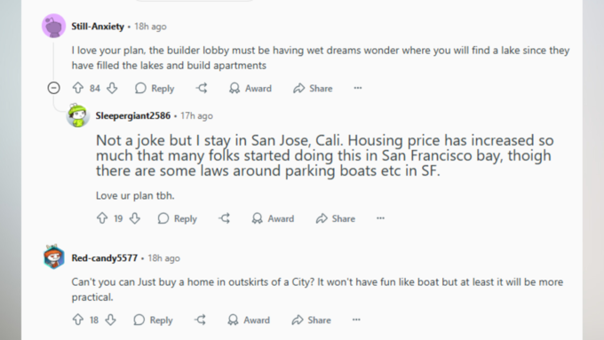Upvote Sleepergiant2586's reply
The image size is (604, 340).
[102, 218]
